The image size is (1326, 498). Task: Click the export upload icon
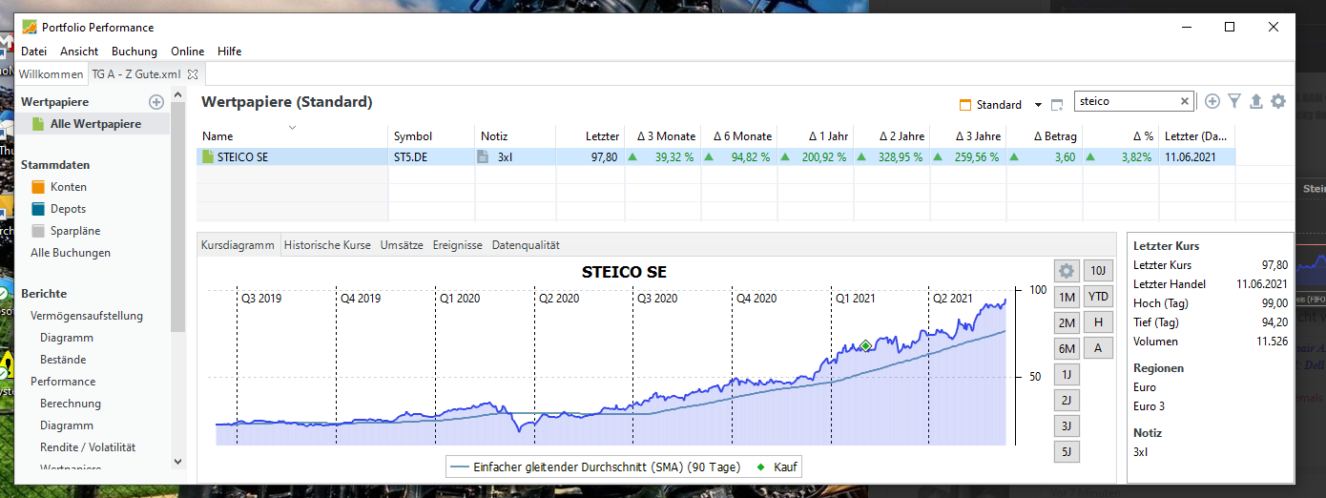click(x=1255, y=101)
